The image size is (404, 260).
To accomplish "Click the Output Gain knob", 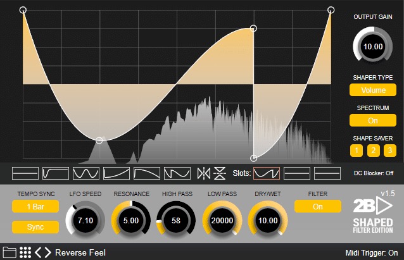I will (373, 46).
